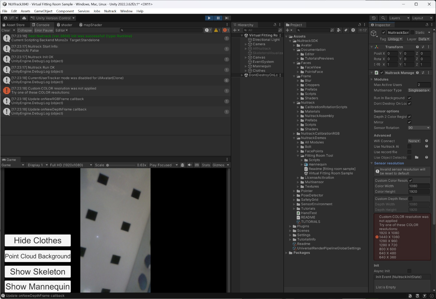Screen dimensions: 436x299
Task: Click the Show Skeleton button
Action: (x=38, y=272)
